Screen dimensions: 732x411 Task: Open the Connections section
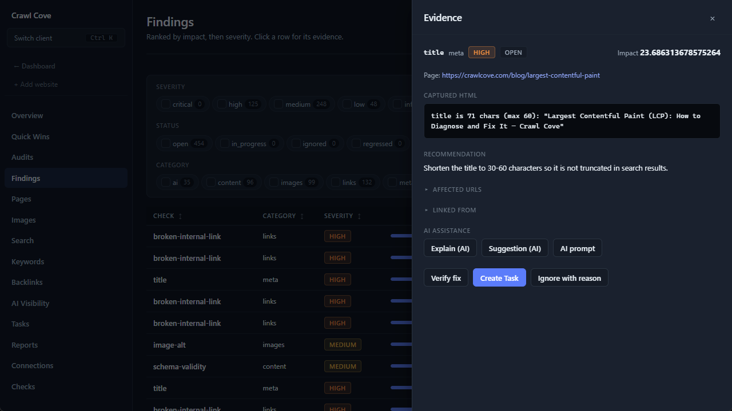click(x=66, y=365)
